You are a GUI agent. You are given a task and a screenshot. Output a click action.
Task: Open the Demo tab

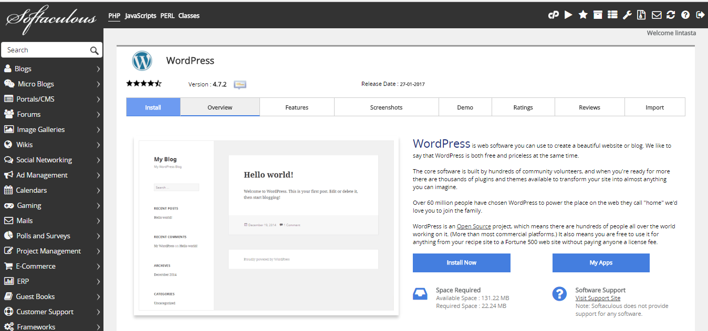click(x=465, y=107)
